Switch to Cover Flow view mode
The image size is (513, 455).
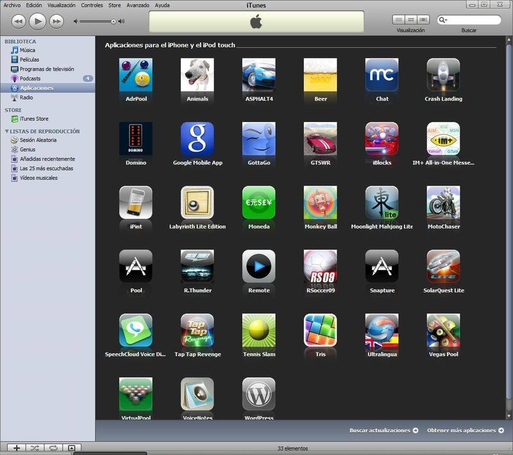(423, 20)
